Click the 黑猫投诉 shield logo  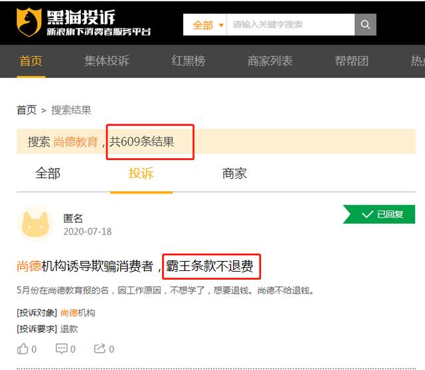pyautogui.click(x=29, y=22)
